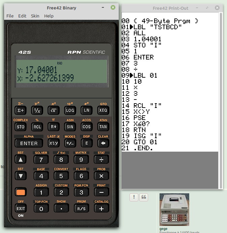Tap the 1/x reciprocal key
227x233 pixels.
coord(37,110)
